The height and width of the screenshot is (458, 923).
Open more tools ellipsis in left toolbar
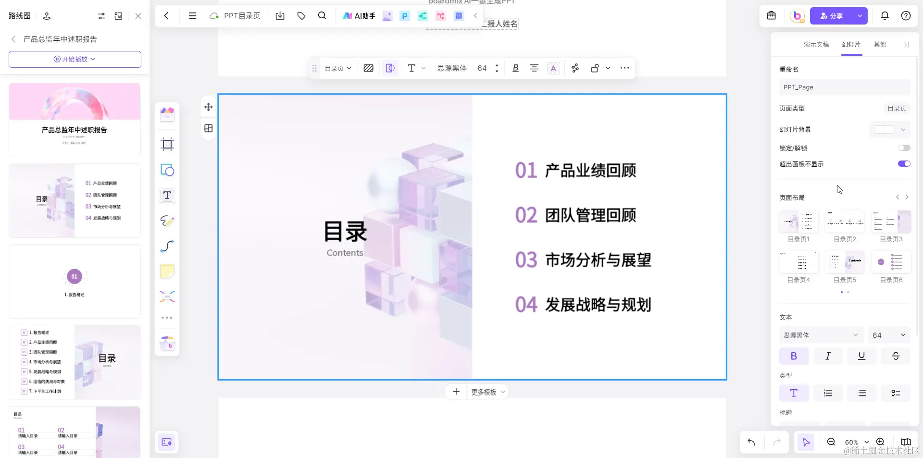click(167, 318)
